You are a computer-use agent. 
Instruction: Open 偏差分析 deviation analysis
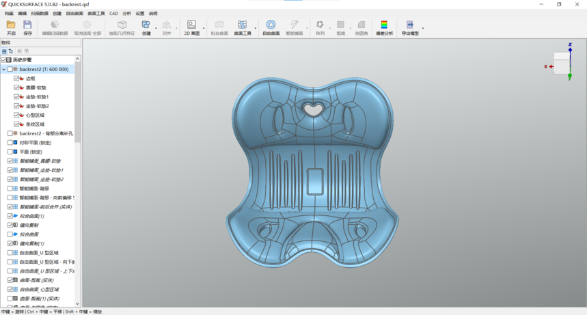tap(384, 25)
